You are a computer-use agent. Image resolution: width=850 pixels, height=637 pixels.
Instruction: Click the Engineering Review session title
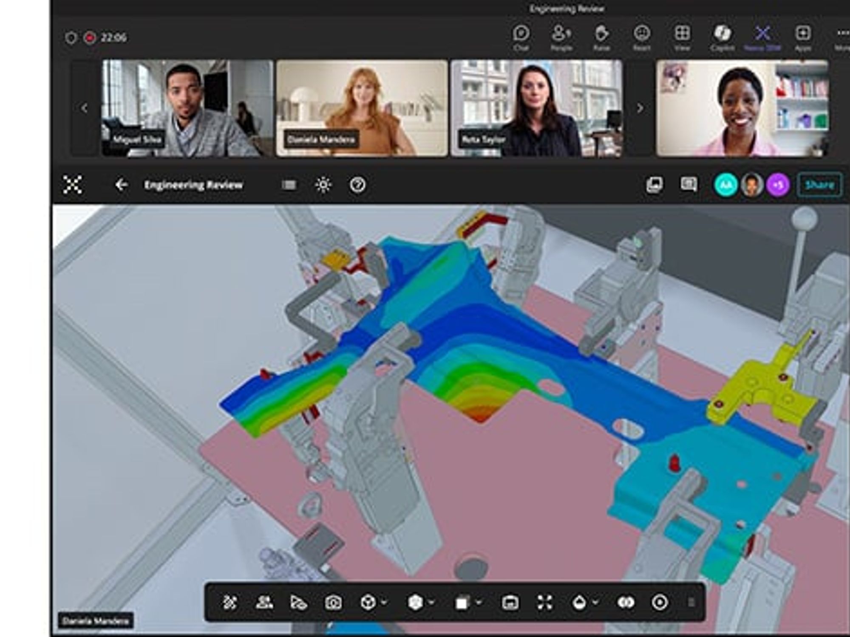pos(193,185)
